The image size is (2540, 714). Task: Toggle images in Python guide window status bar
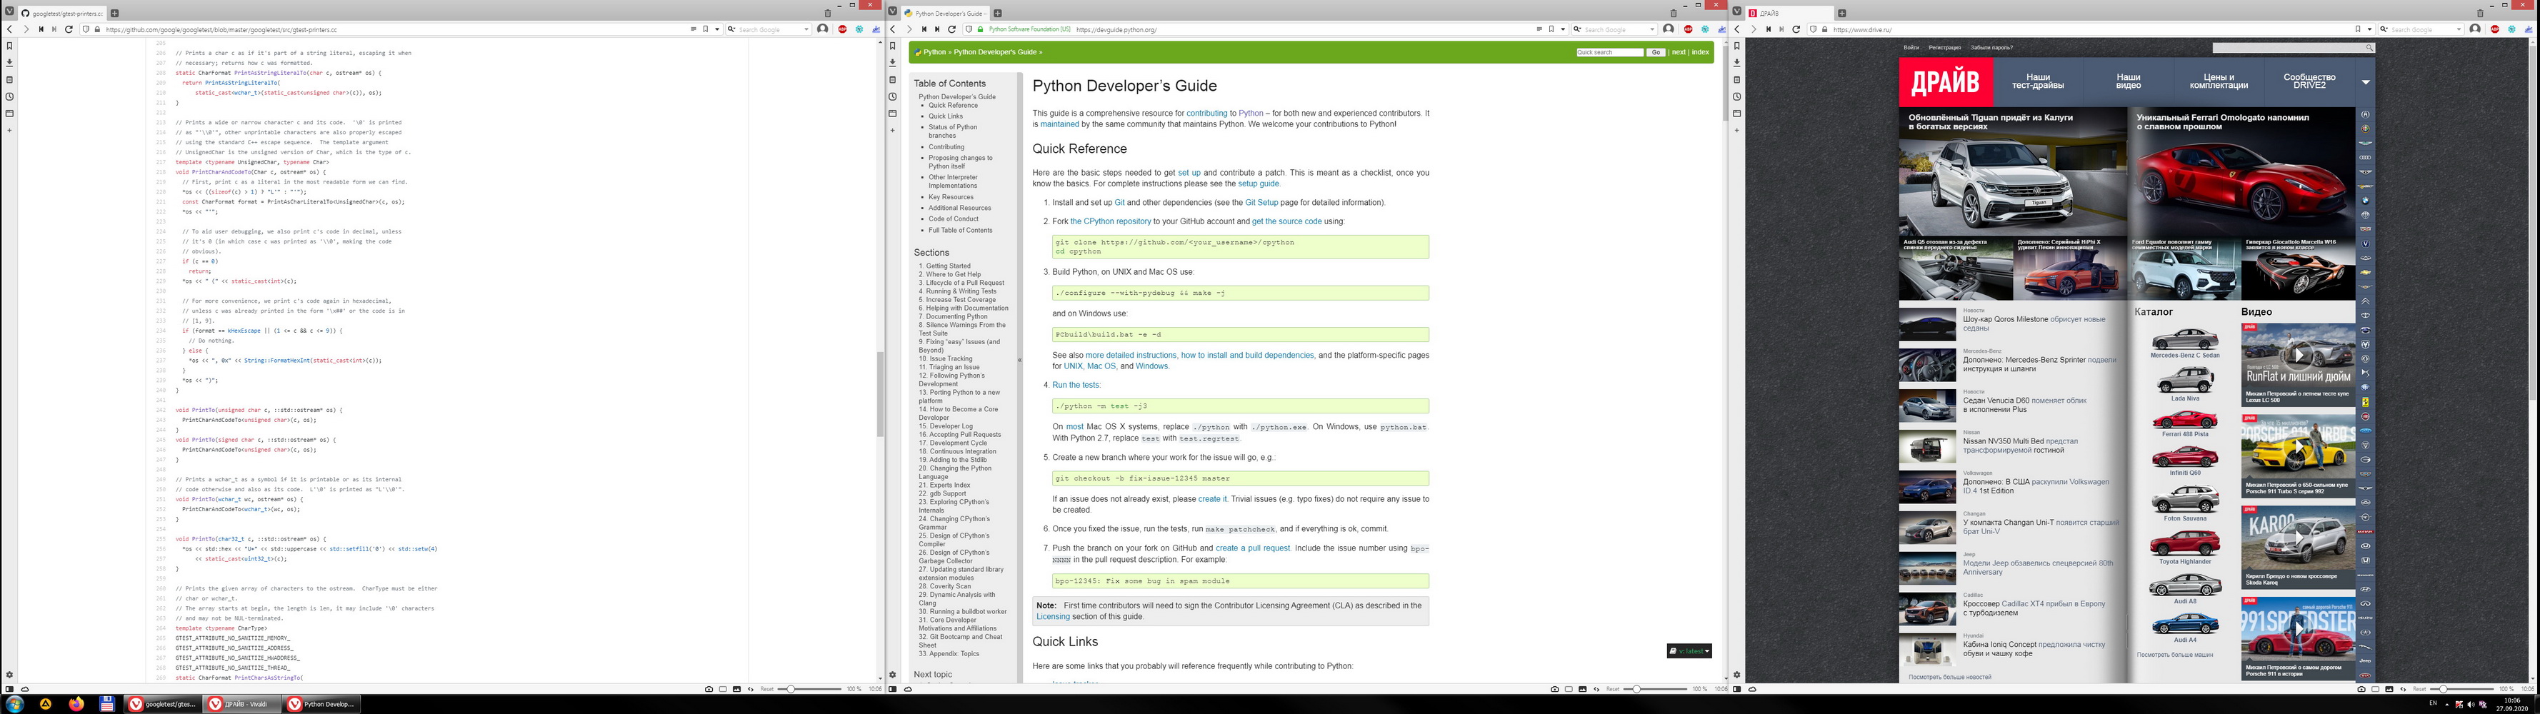[1583, 688]
